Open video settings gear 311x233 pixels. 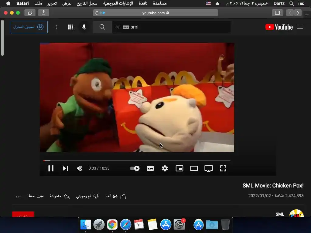(x=165, y=168)
